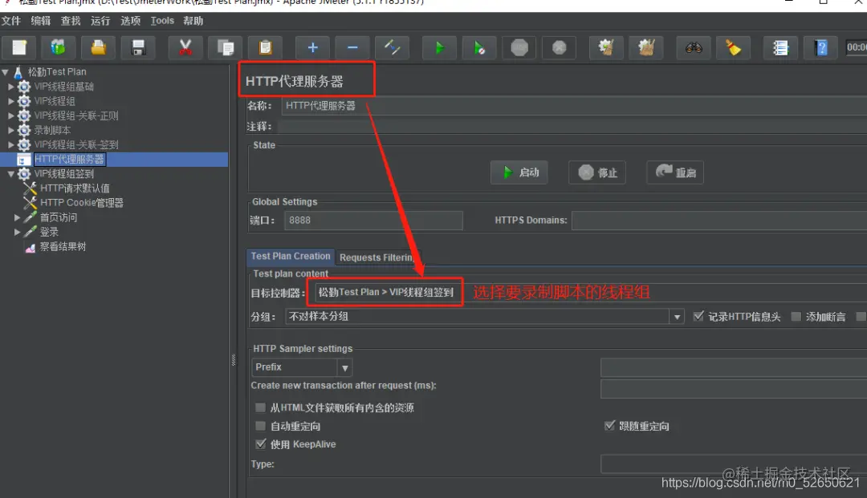The width and height of the screenshot is (867, 498).
Task: Select HTTP代理服务器 node in tree
Action: coord(69,160)
